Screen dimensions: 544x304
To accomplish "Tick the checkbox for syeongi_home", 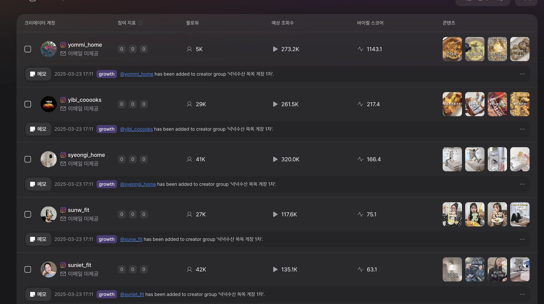I will tap(28, 160).
